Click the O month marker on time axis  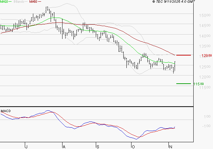point(133,147)
